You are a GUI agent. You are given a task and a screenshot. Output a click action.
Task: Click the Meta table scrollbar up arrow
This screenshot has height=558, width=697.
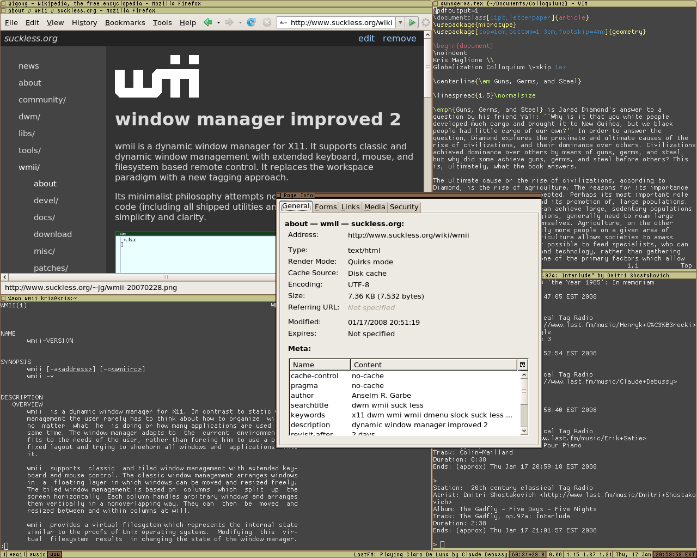point(524,374)
